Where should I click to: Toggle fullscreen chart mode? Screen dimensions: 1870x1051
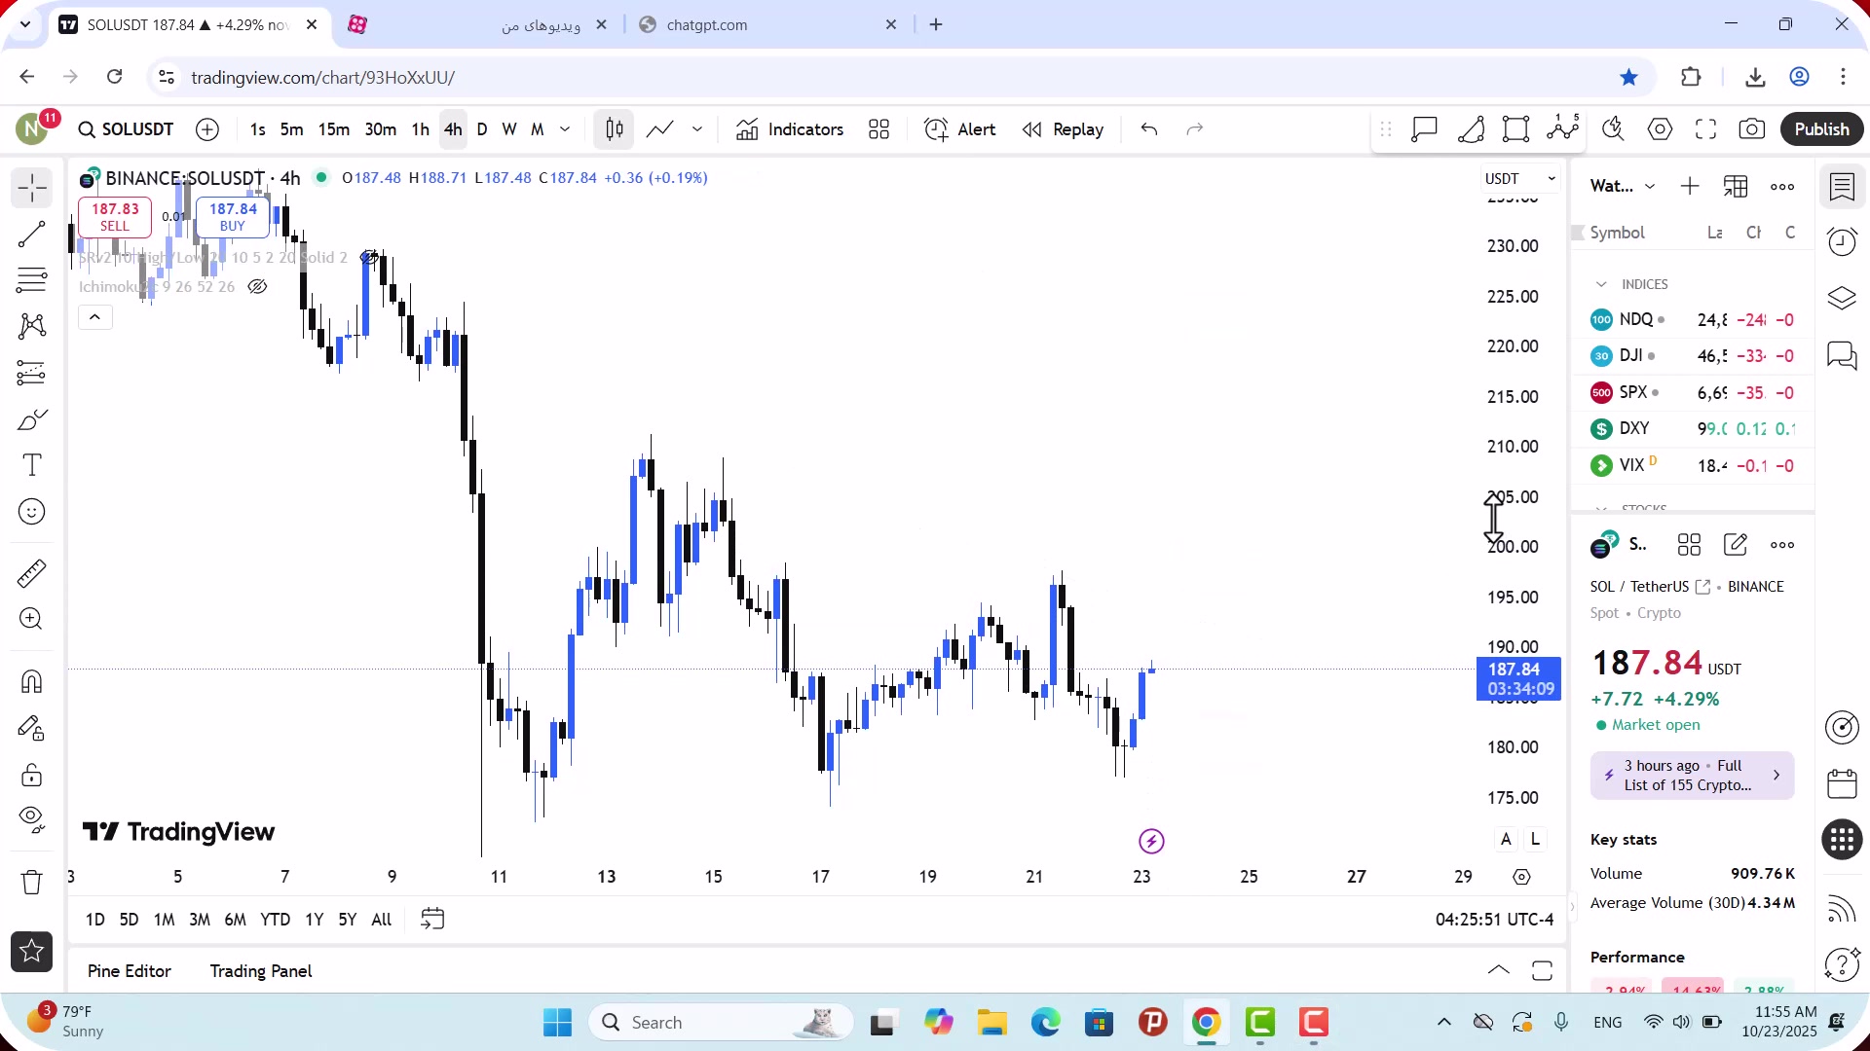tap(1705, 129)
